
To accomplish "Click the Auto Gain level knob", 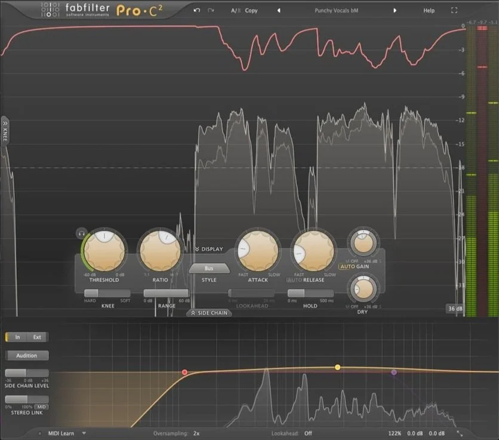I will [x=364, y=243].
